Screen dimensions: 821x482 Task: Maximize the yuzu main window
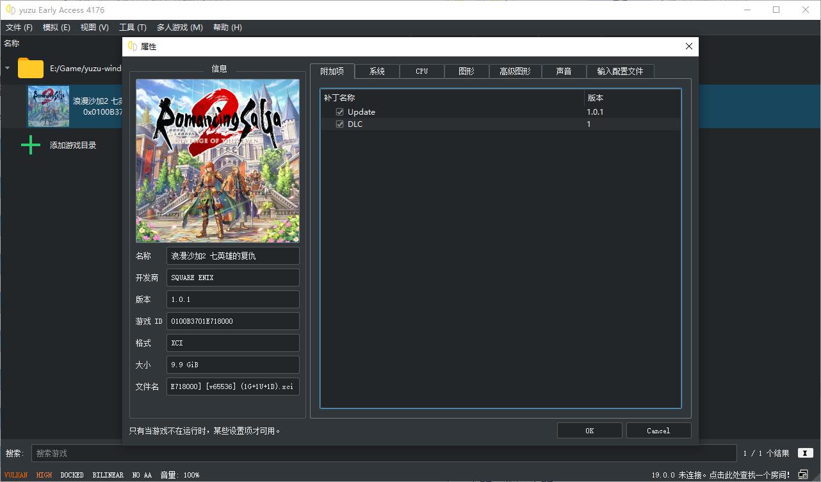point(776,10)
